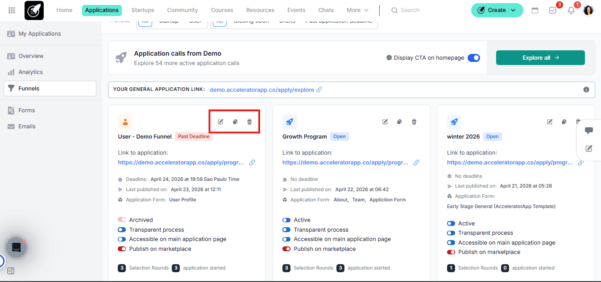The image size is (601, 282).
Task: Toggle Publish on marketplace for winter 2026
Action: point(451,252)
